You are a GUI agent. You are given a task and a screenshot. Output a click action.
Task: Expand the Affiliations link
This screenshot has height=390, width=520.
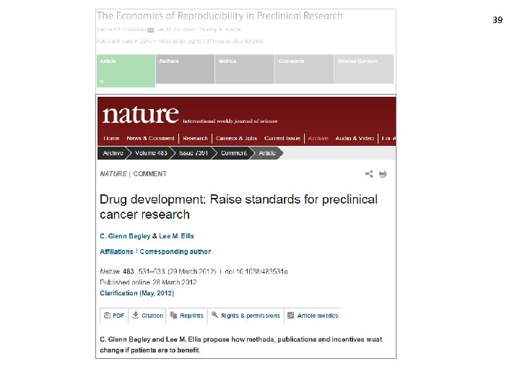coord(116,252)
